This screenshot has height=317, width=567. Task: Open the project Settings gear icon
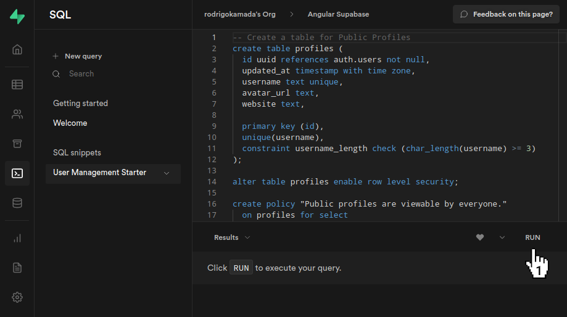[17, 297]
